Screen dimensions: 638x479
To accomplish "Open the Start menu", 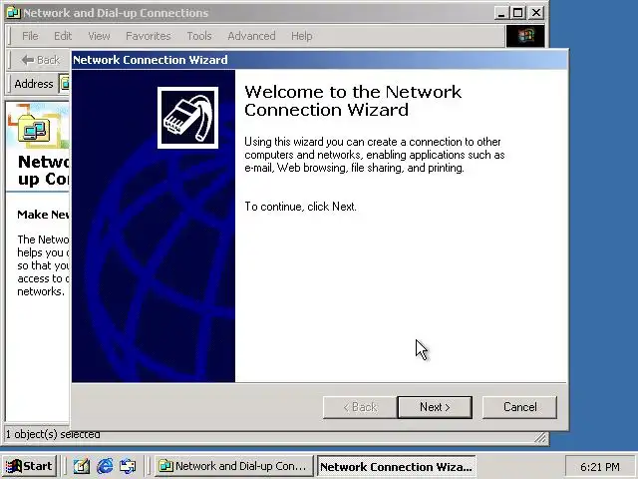I will (29, 466).
